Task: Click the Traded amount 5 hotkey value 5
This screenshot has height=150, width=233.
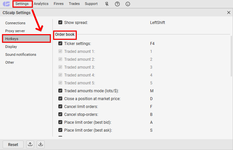Action: 151,83
